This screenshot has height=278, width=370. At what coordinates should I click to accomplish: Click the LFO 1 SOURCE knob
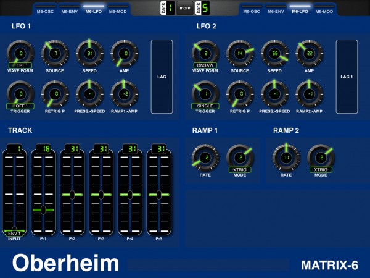pyautogui.click(x=55, y=53)
